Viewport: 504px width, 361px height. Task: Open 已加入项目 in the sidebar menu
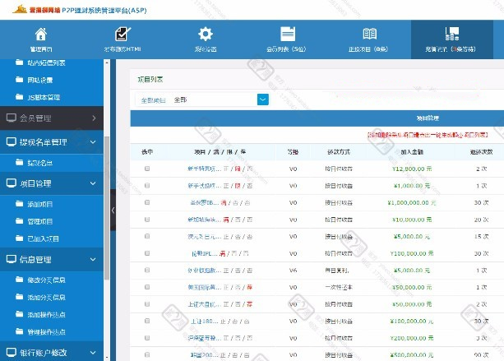(46, 239)
